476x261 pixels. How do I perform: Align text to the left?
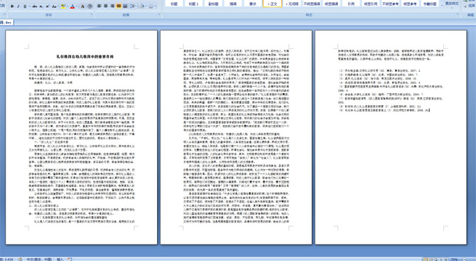[x=99, y=6]
